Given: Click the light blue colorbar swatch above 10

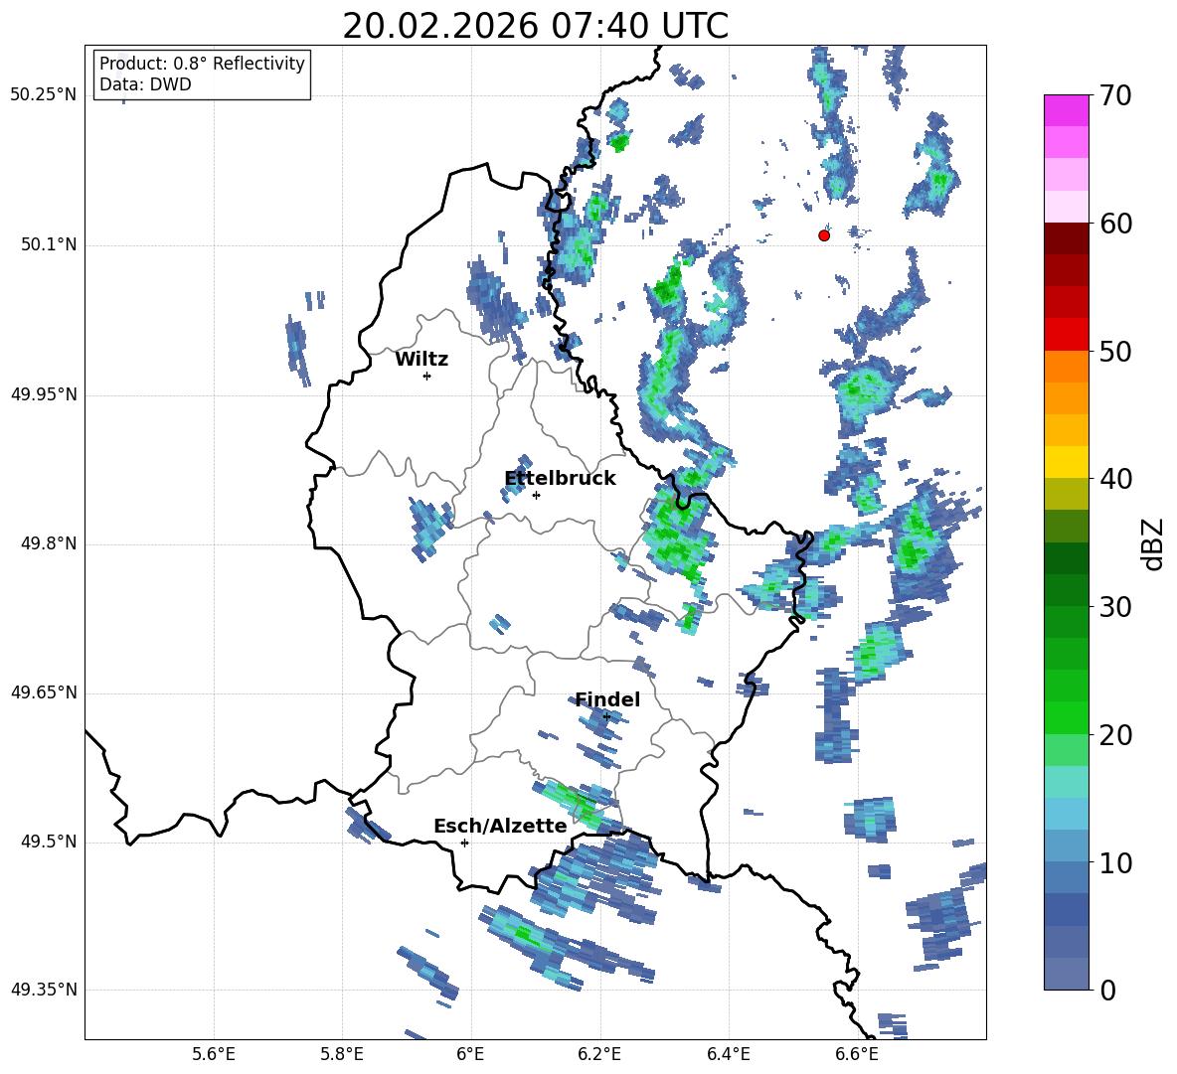Looking at the screenshot, I should tap(1066, 814).
